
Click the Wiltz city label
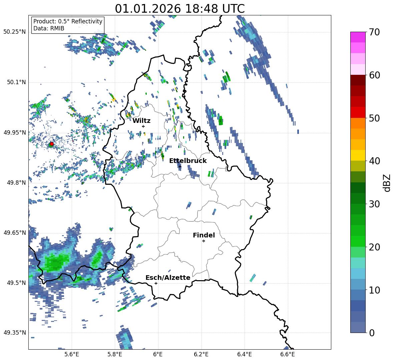141,121
